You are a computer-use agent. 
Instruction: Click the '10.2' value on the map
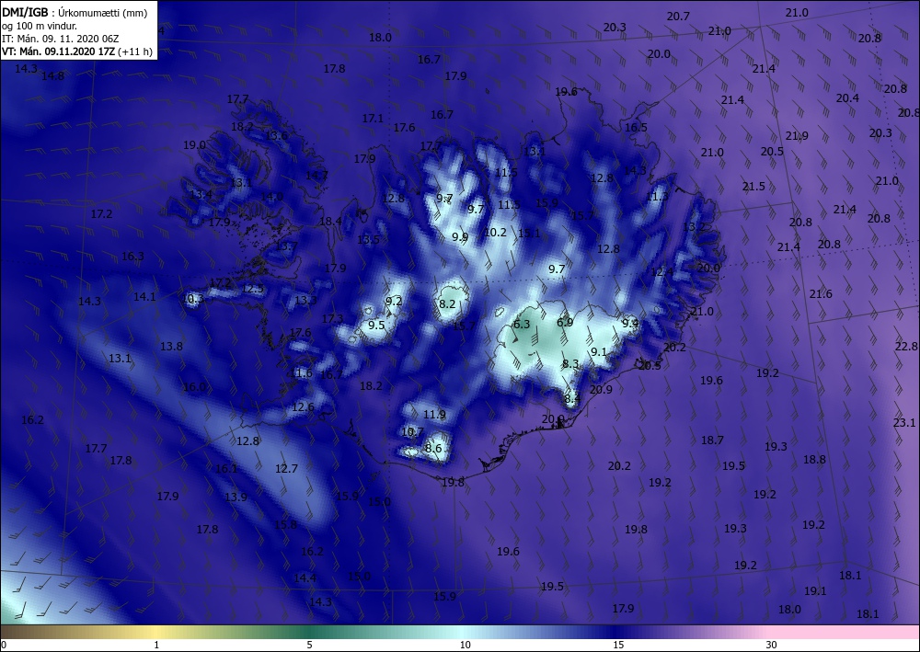click(x=495, y=232)
